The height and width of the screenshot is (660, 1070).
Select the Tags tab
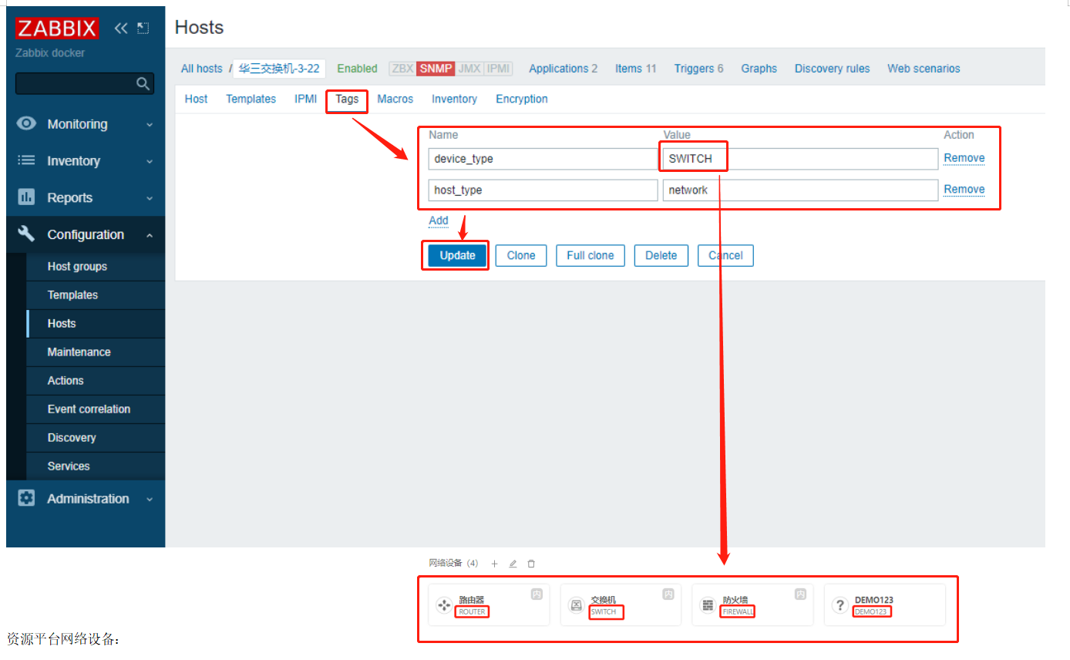click(347, 99)
